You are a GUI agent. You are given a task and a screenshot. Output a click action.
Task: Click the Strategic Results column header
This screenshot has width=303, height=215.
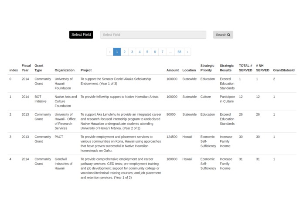(226, 68)
